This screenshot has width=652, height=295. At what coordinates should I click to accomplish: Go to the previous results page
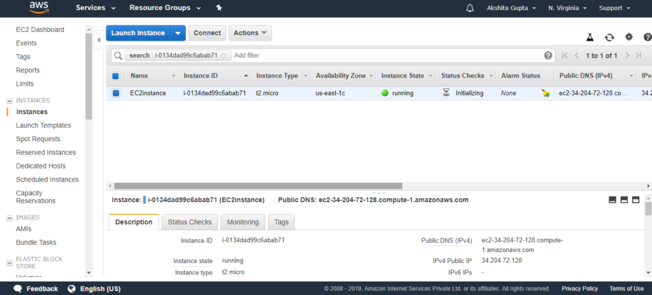point(576,55)
